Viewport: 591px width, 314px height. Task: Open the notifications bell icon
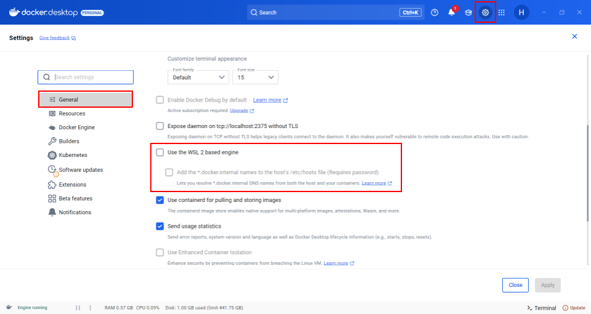(451, 12)
